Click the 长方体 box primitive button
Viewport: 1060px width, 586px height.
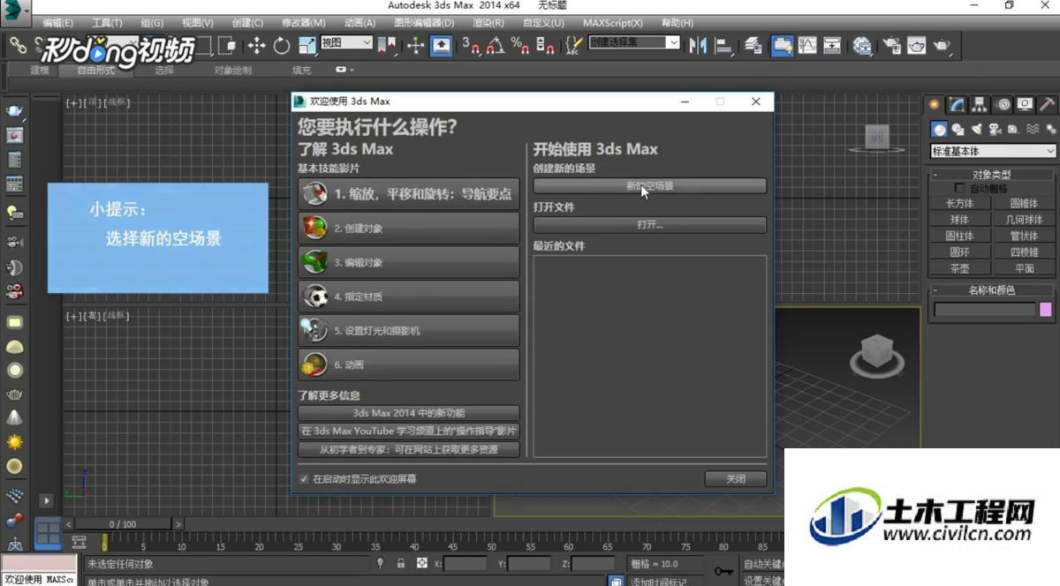coord(959,203)
